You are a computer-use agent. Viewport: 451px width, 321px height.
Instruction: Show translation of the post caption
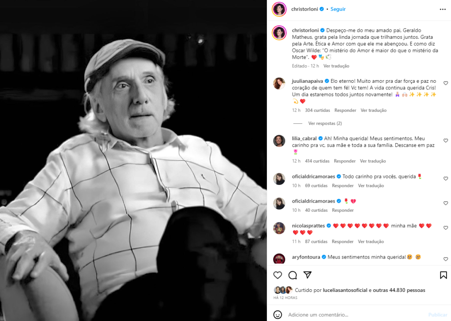pyautogui.click(x=336, y=66)
